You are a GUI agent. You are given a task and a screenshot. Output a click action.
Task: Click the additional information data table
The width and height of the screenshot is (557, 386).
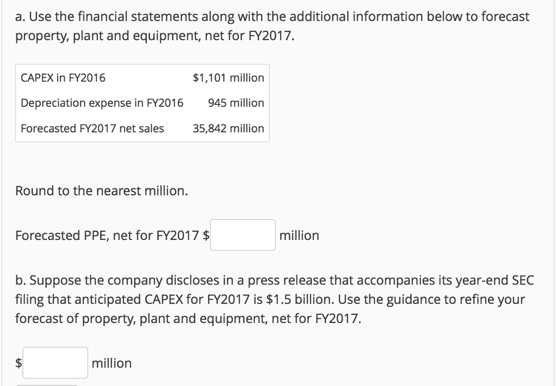(141, 103)
